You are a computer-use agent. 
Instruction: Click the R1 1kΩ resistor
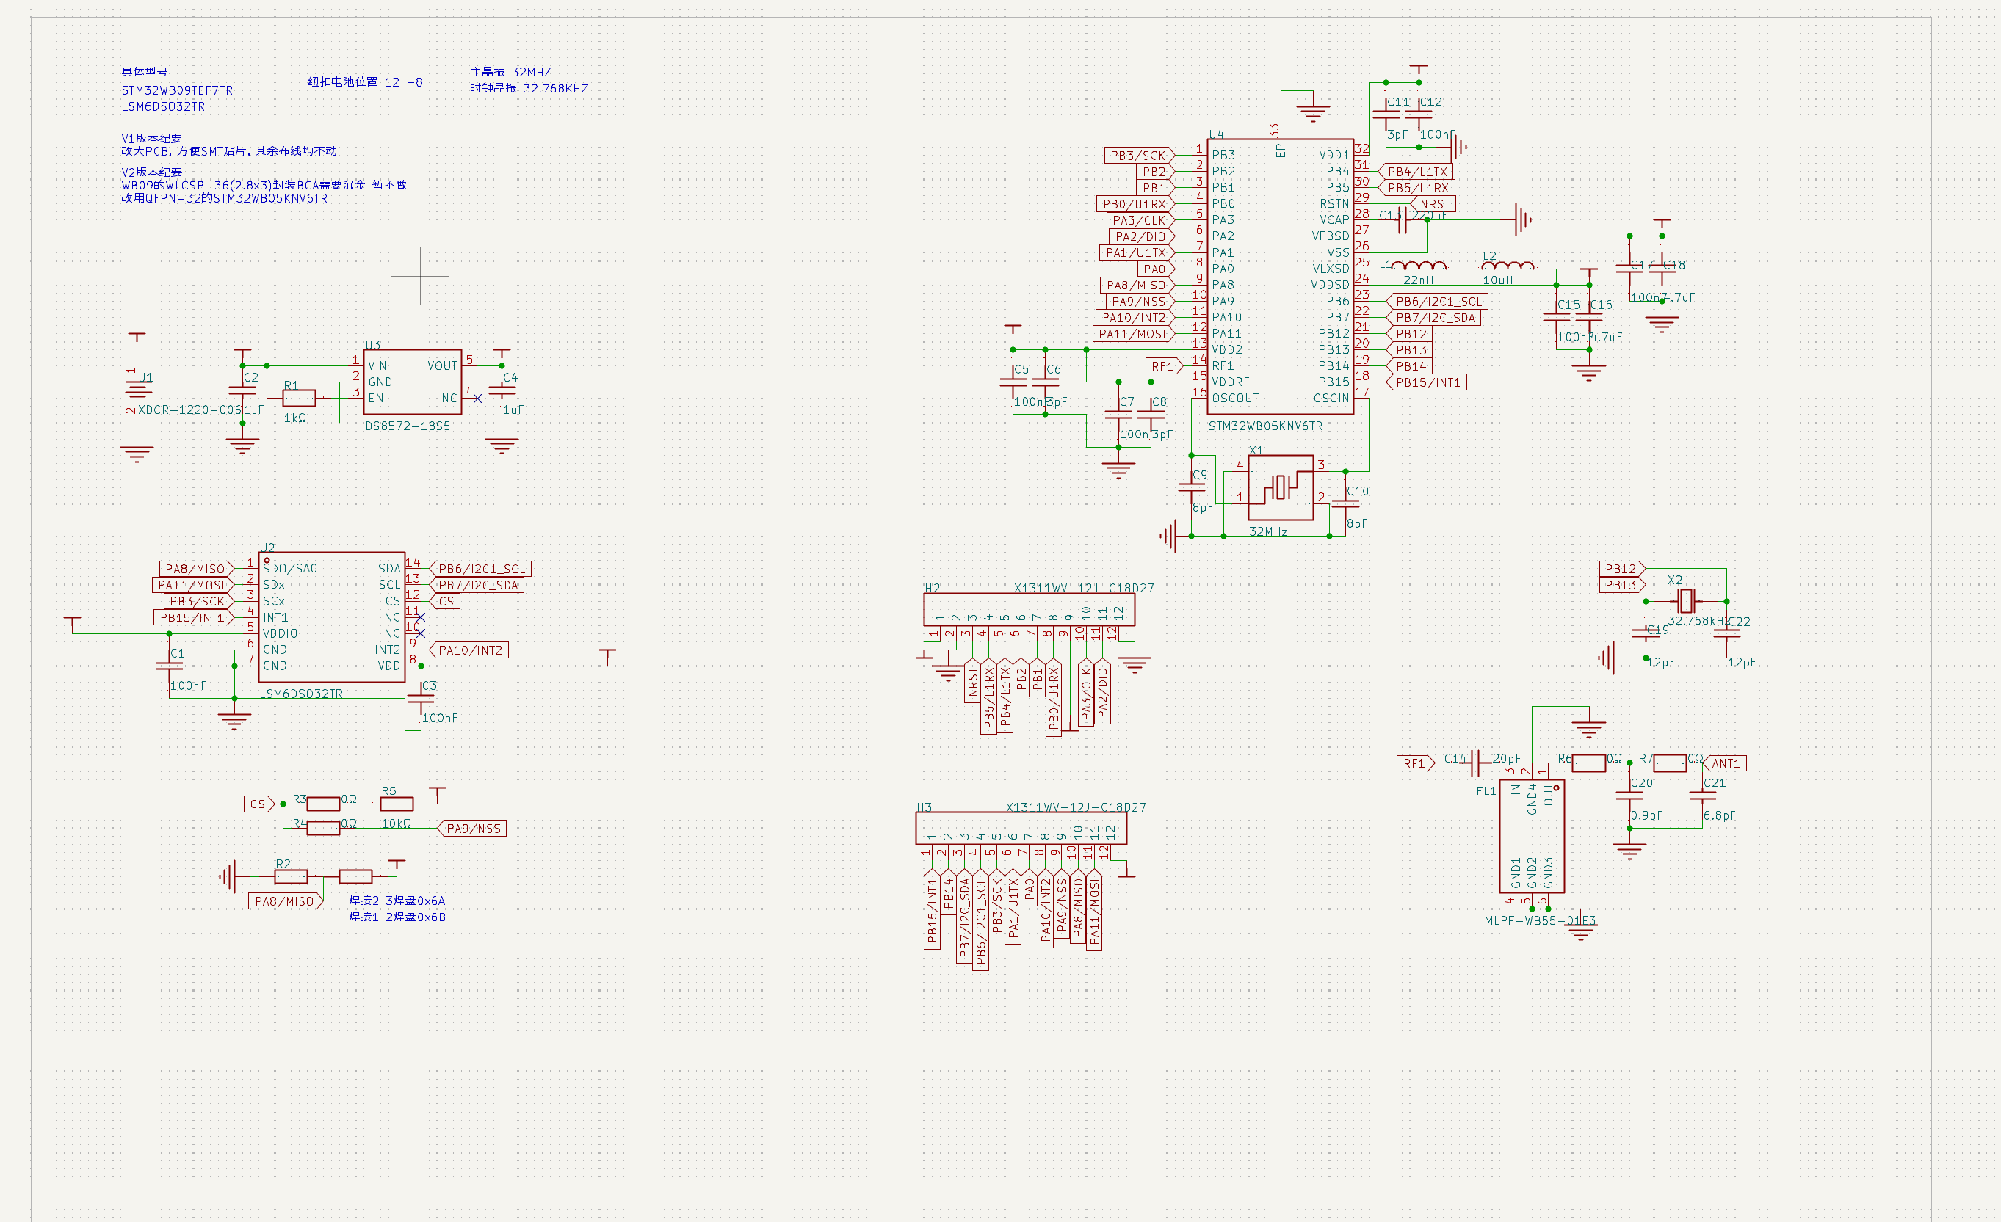coord(299,398)
